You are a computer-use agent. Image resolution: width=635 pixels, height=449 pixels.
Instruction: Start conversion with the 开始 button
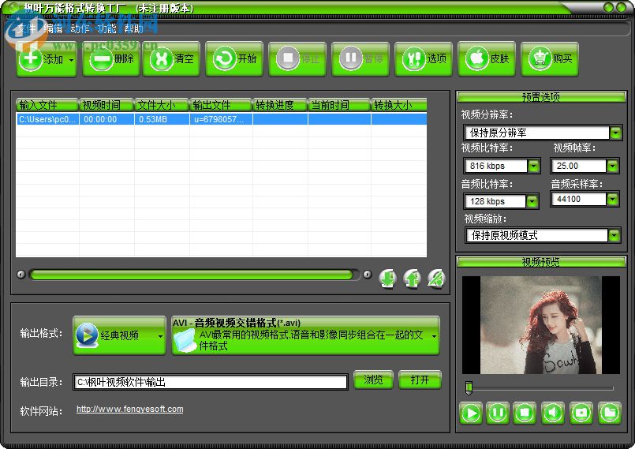[x=234, y=59]
